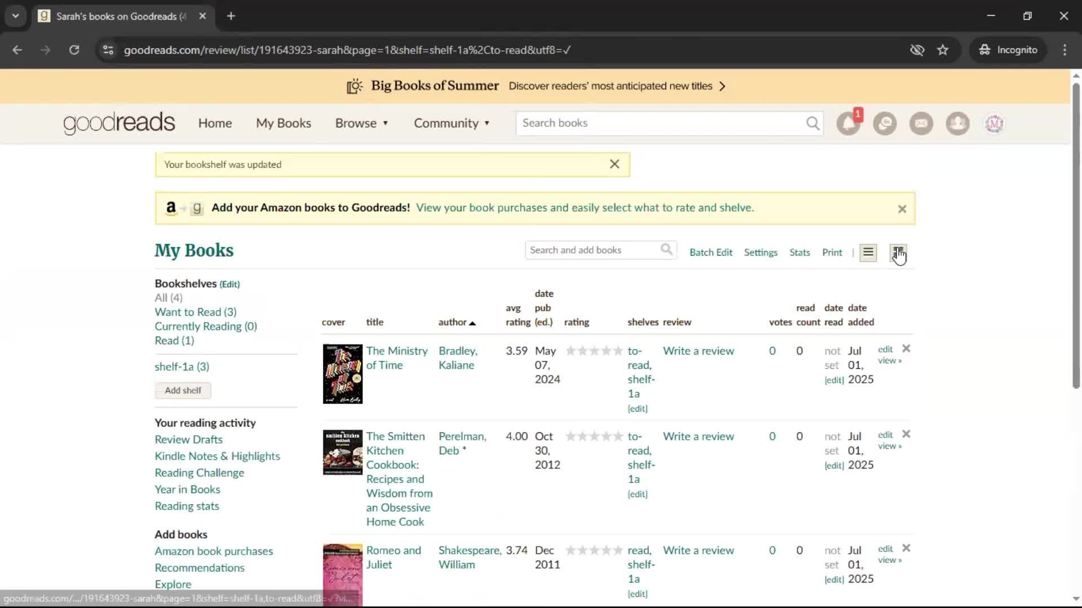The width and height of the screenshot is (1082, 608).
Task: Select the Want to Read (3) shelf
Action: 196,312
